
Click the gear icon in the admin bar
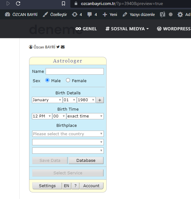[180, 14]
